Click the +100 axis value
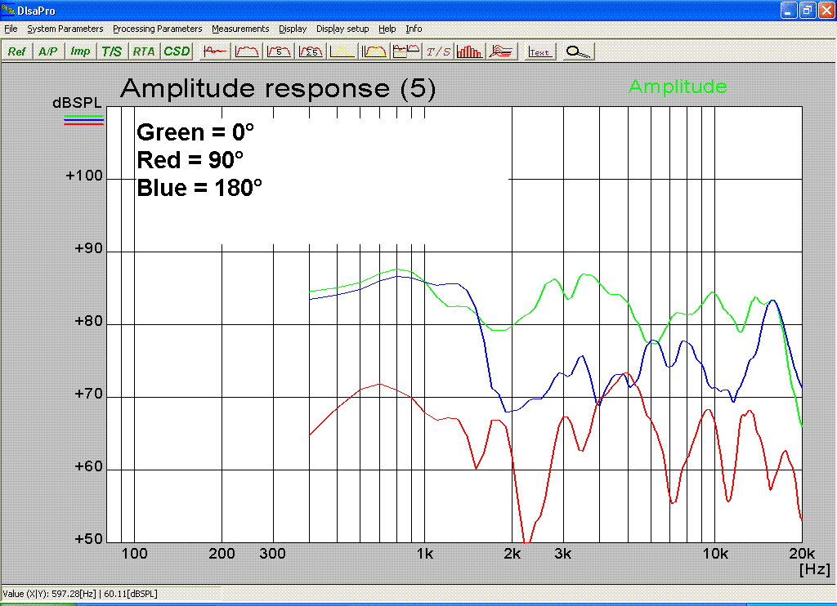The height and width of the screenshot is (606, 837). pos(84,176)
